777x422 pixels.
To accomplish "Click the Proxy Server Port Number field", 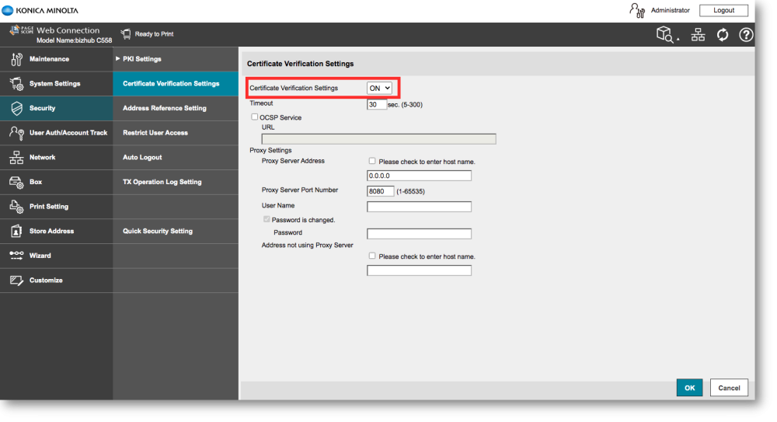I will point(381,191).
